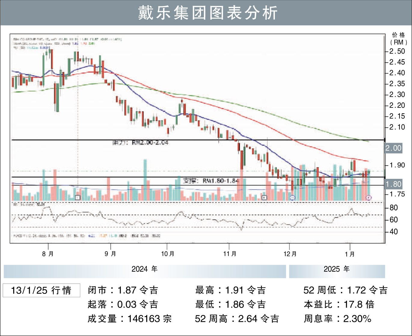
Task: Click the 2.30 price axis label
Action: [x=397, y=95]
